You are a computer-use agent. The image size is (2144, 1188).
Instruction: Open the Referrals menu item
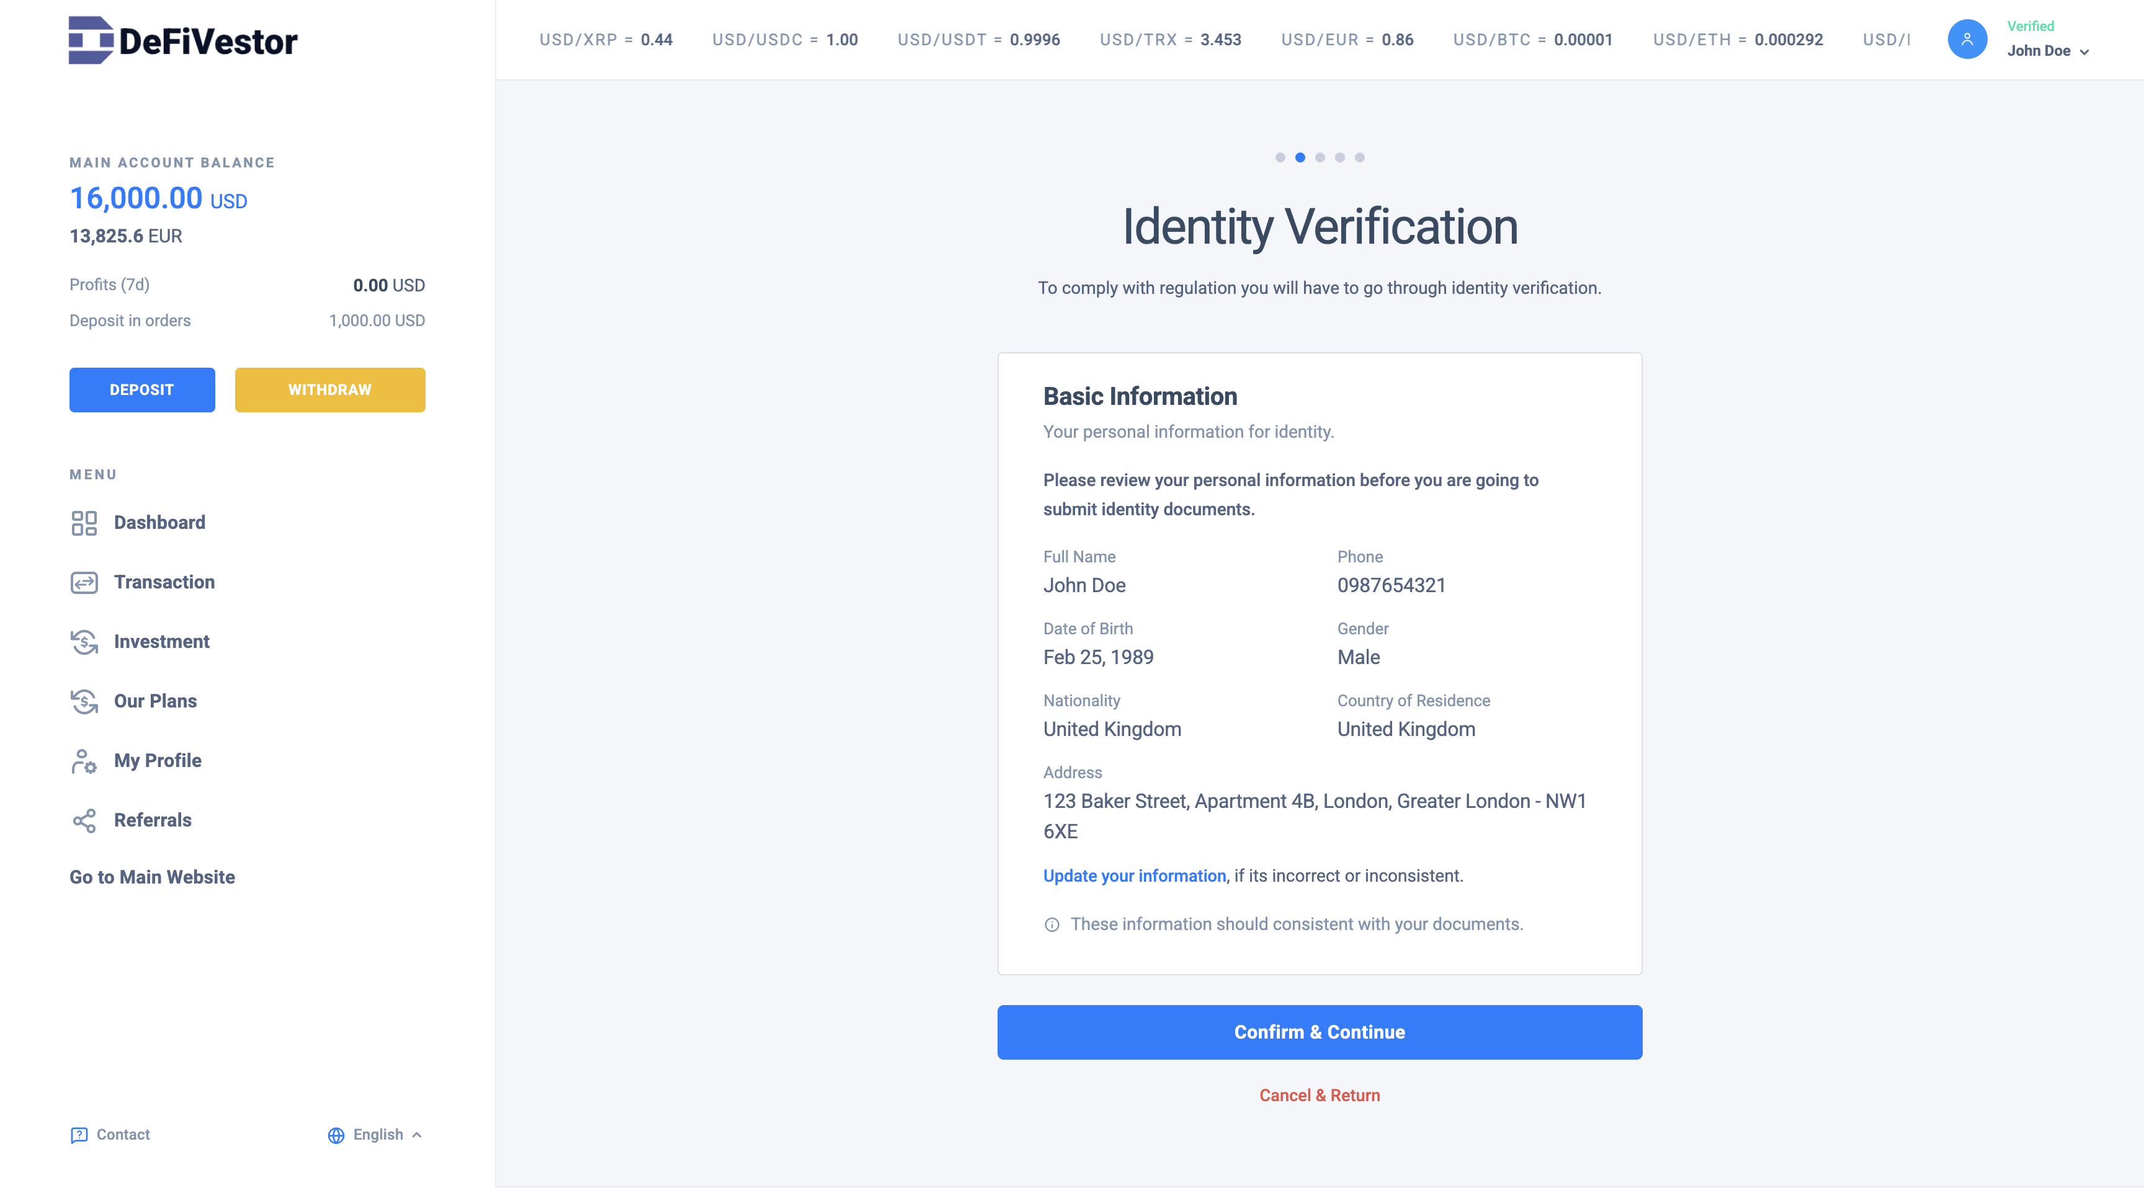[x=153, y=820]
